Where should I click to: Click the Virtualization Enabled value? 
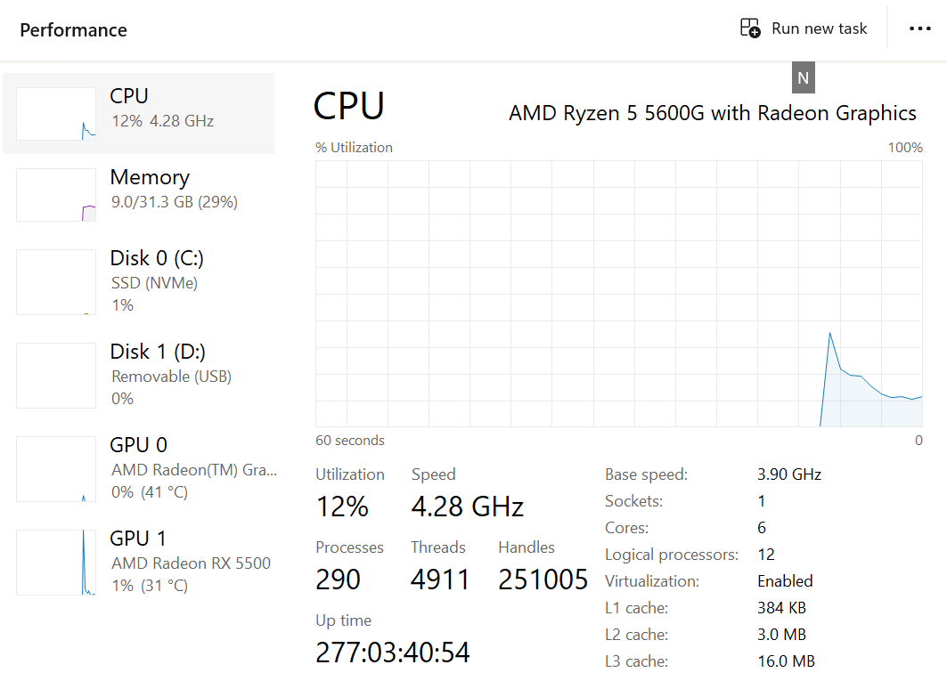pyautogui.click(x=785, y=581)
